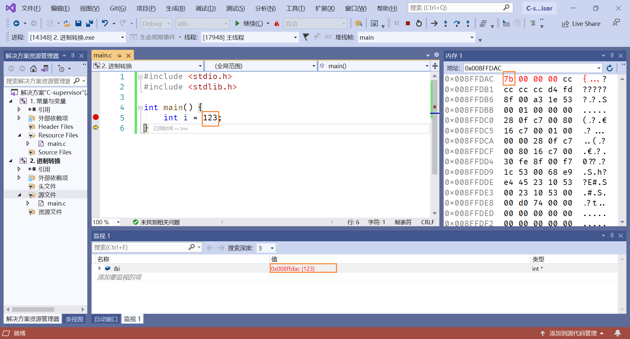Click the Undo arrow icon
Screen dimensions: 630x339
[105, 23]
